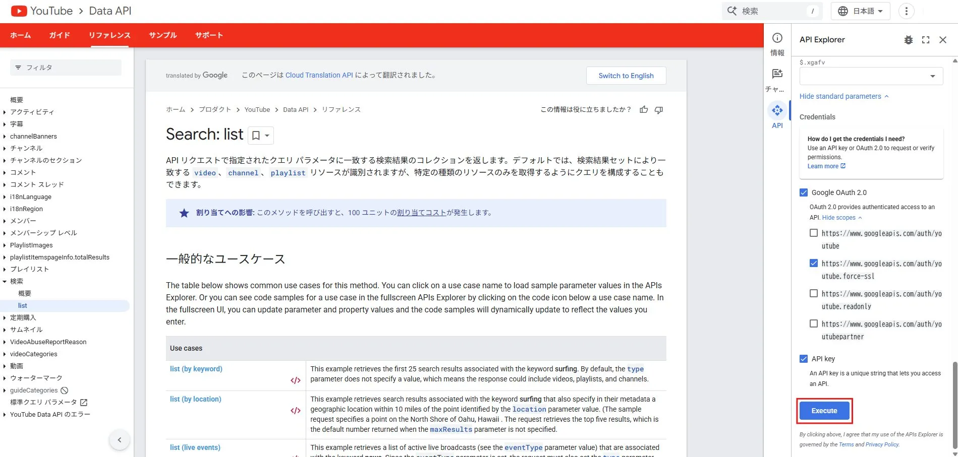The image size is (958, 457).
Task: Select the リファレンス tab
Action: click(109, 35)
